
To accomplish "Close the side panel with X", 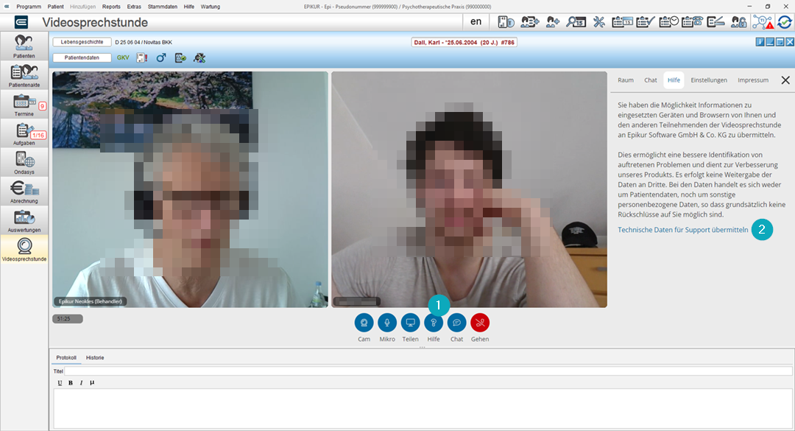I will 785,80.
